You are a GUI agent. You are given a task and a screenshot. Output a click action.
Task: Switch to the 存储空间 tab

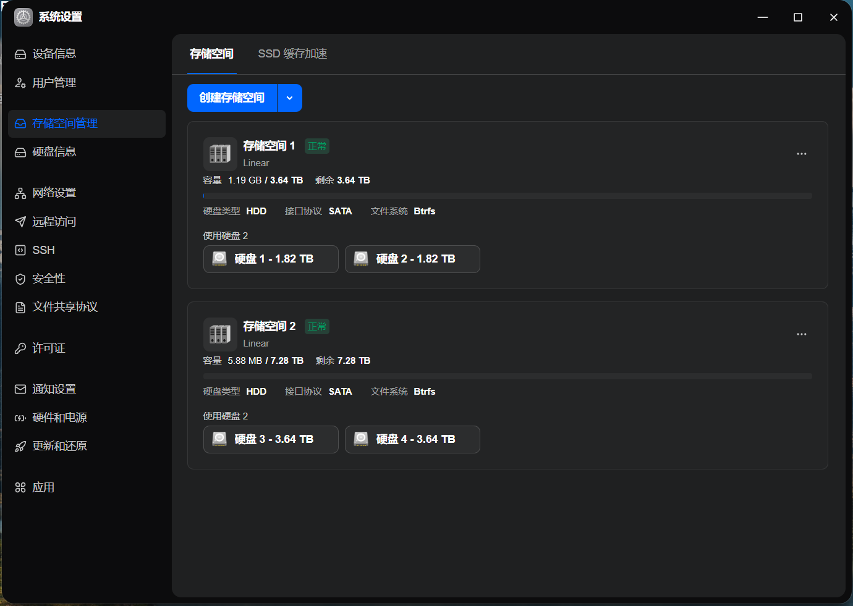(212, 54)
